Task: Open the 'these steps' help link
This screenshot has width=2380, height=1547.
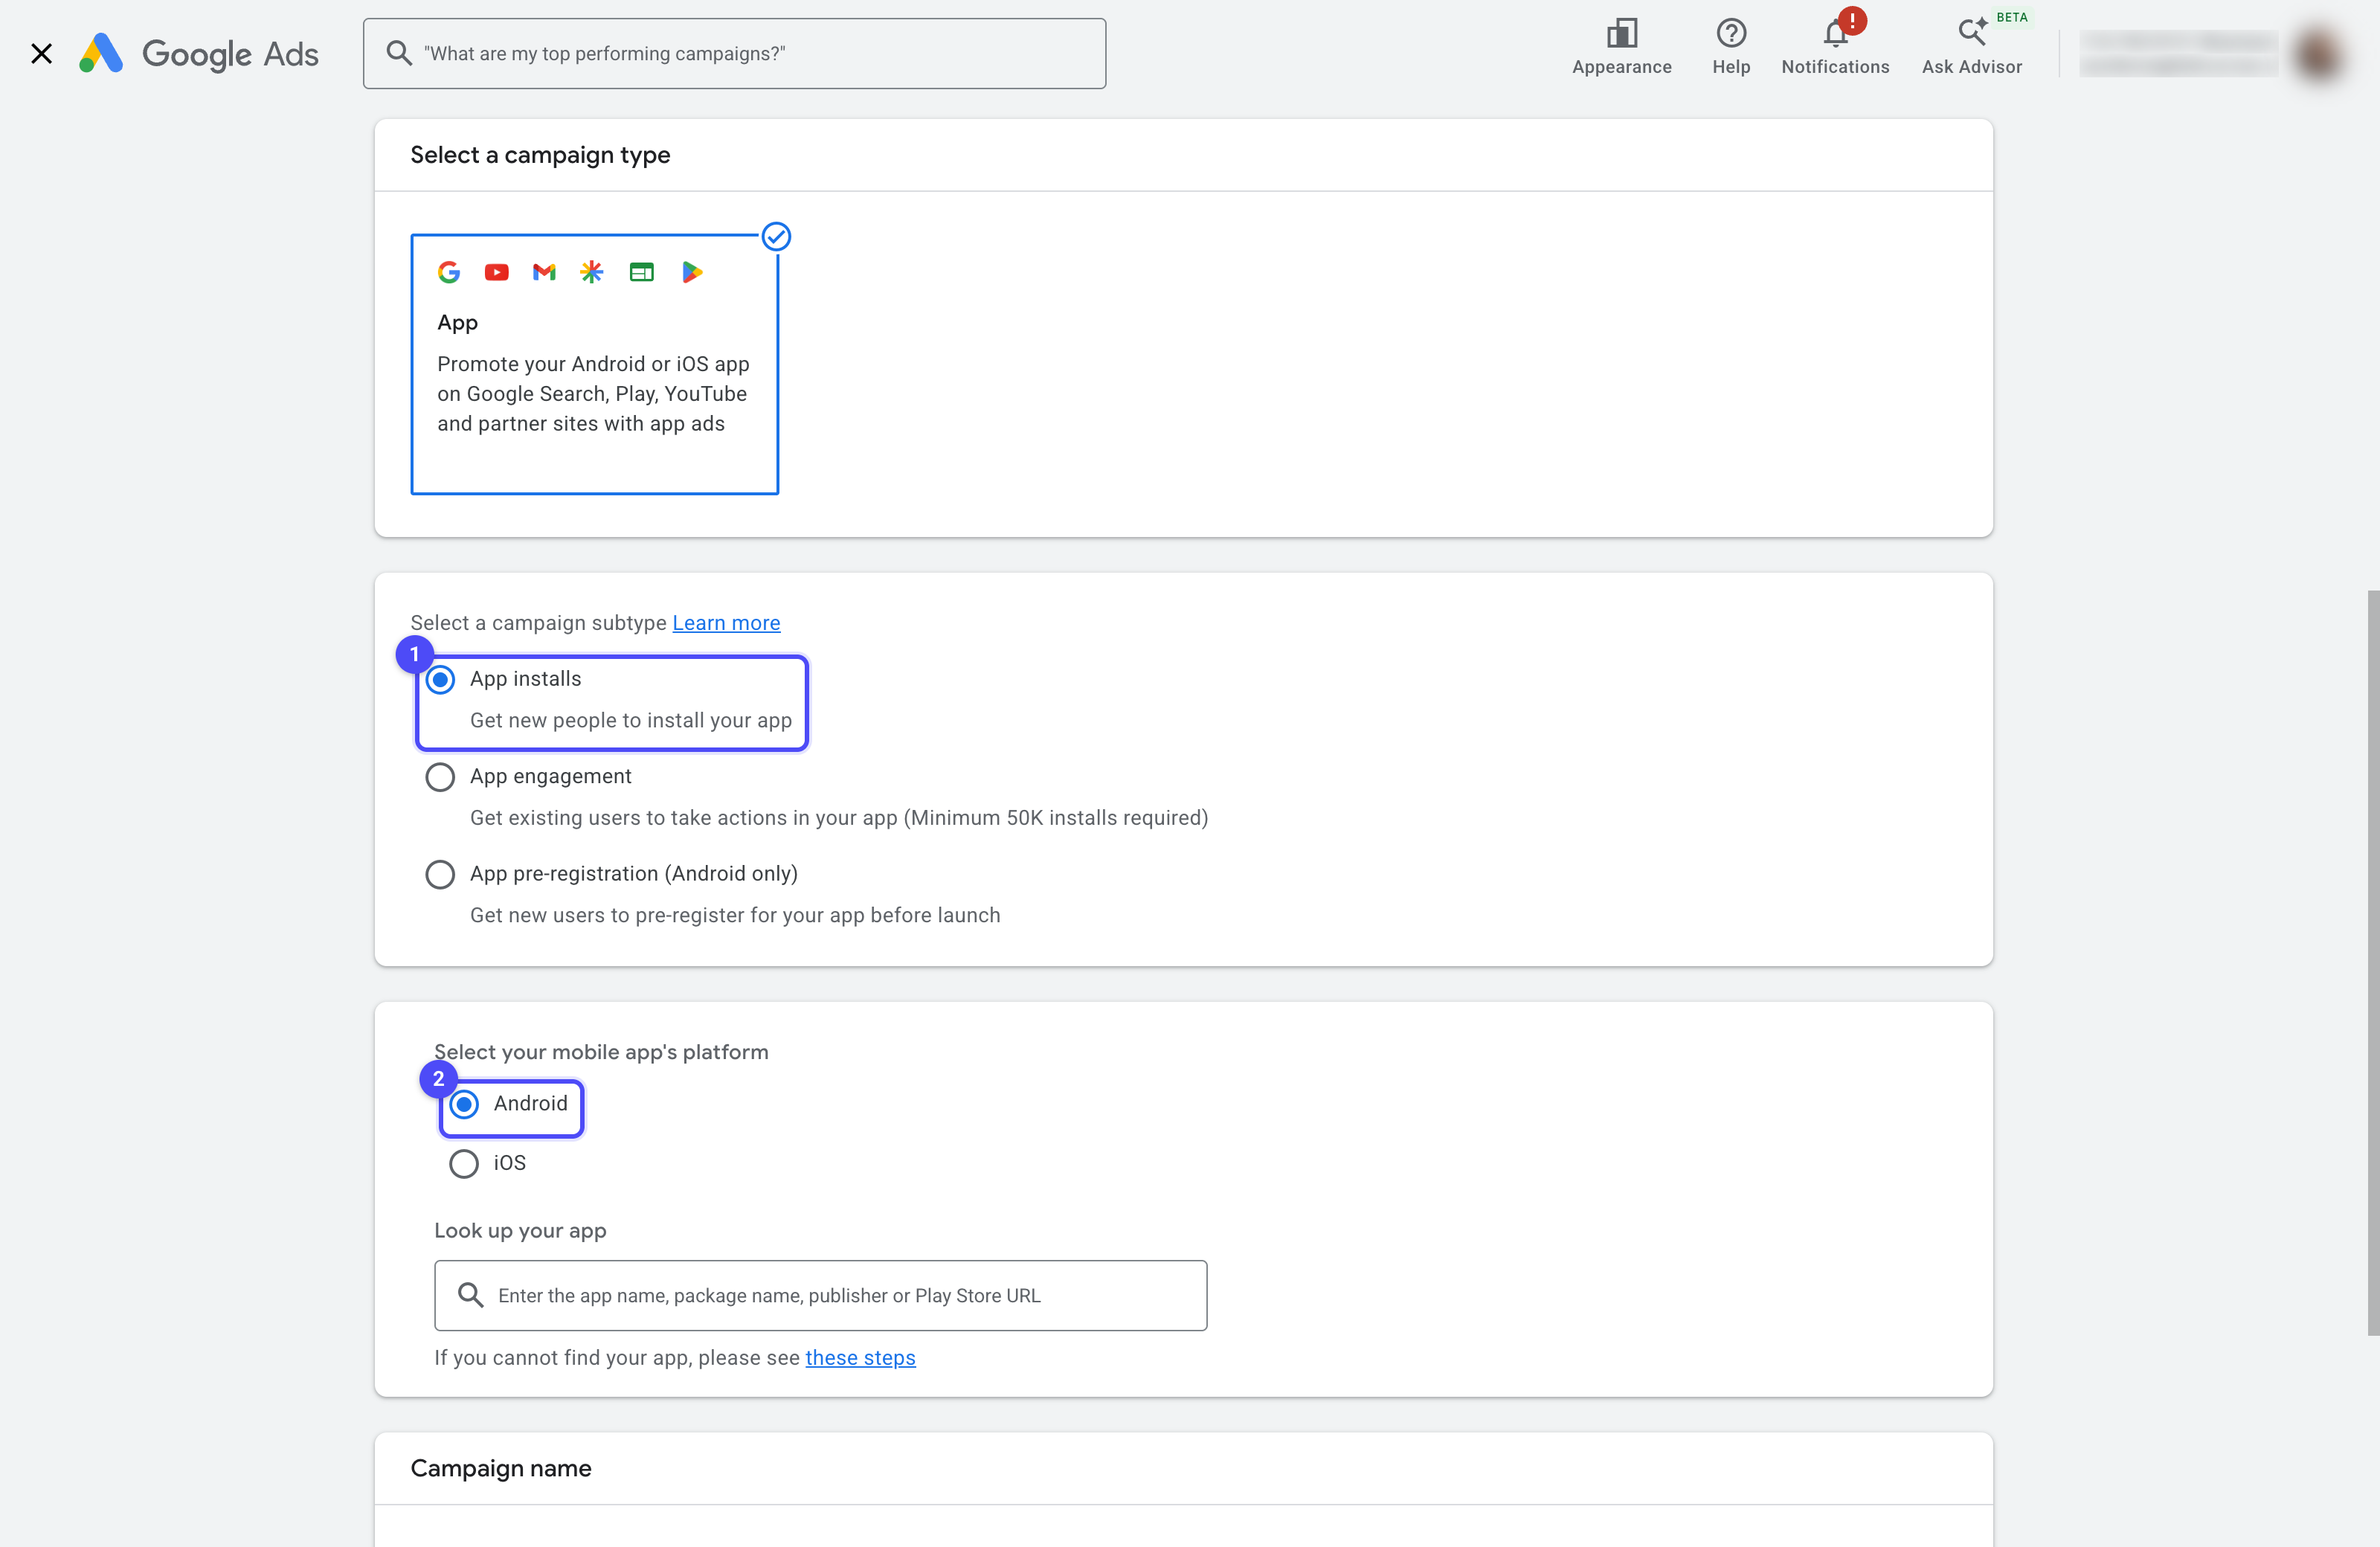Action: (x=860, y=1358)
